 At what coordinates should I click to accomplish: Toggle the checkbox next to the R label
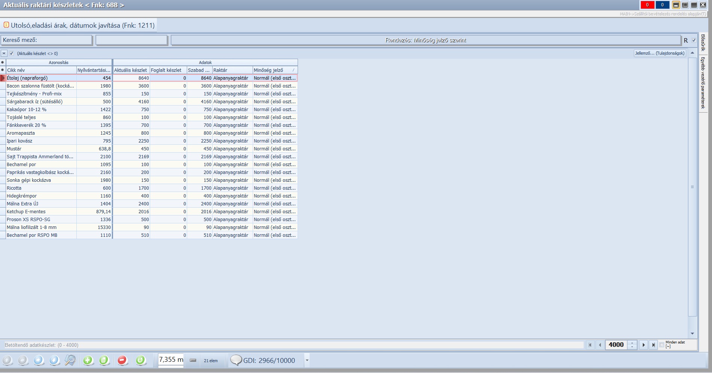tap(694, 40)
